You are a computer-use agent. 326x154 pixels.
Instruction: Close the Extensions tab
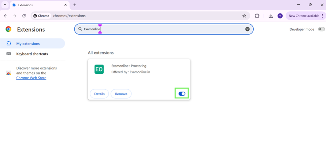click(65, 5)
